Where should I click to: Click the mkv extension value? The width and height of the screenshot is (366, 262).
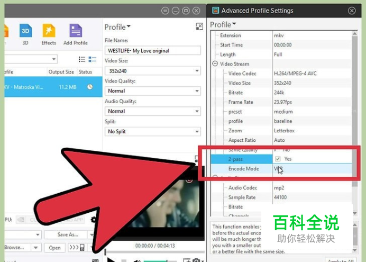[x=279, y=35]
